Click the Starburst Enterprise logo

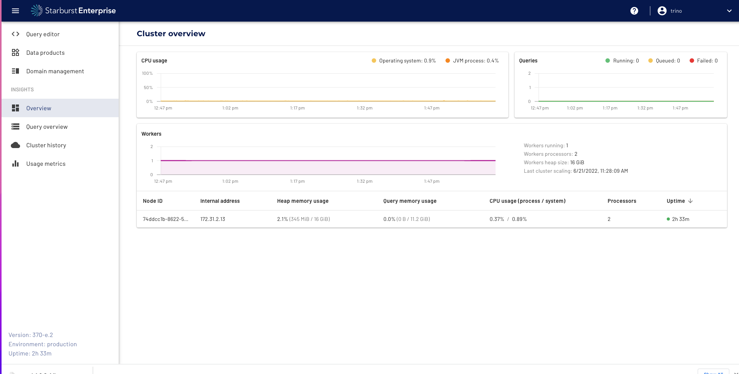click(73, 11)
